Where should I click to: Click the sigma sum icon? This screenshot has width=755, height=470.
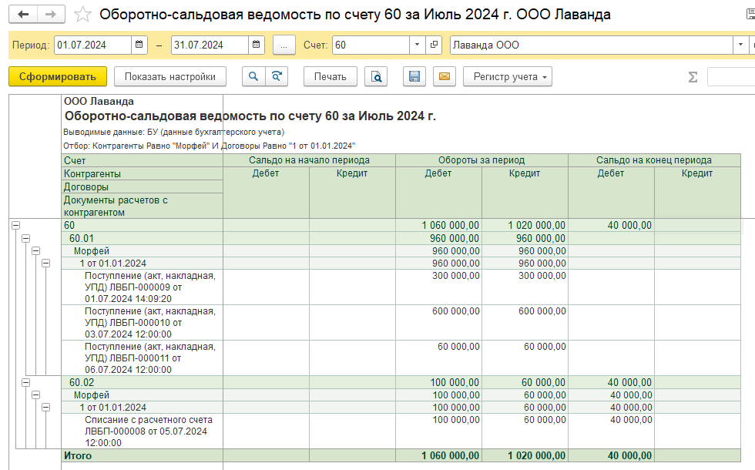point(693,77)
